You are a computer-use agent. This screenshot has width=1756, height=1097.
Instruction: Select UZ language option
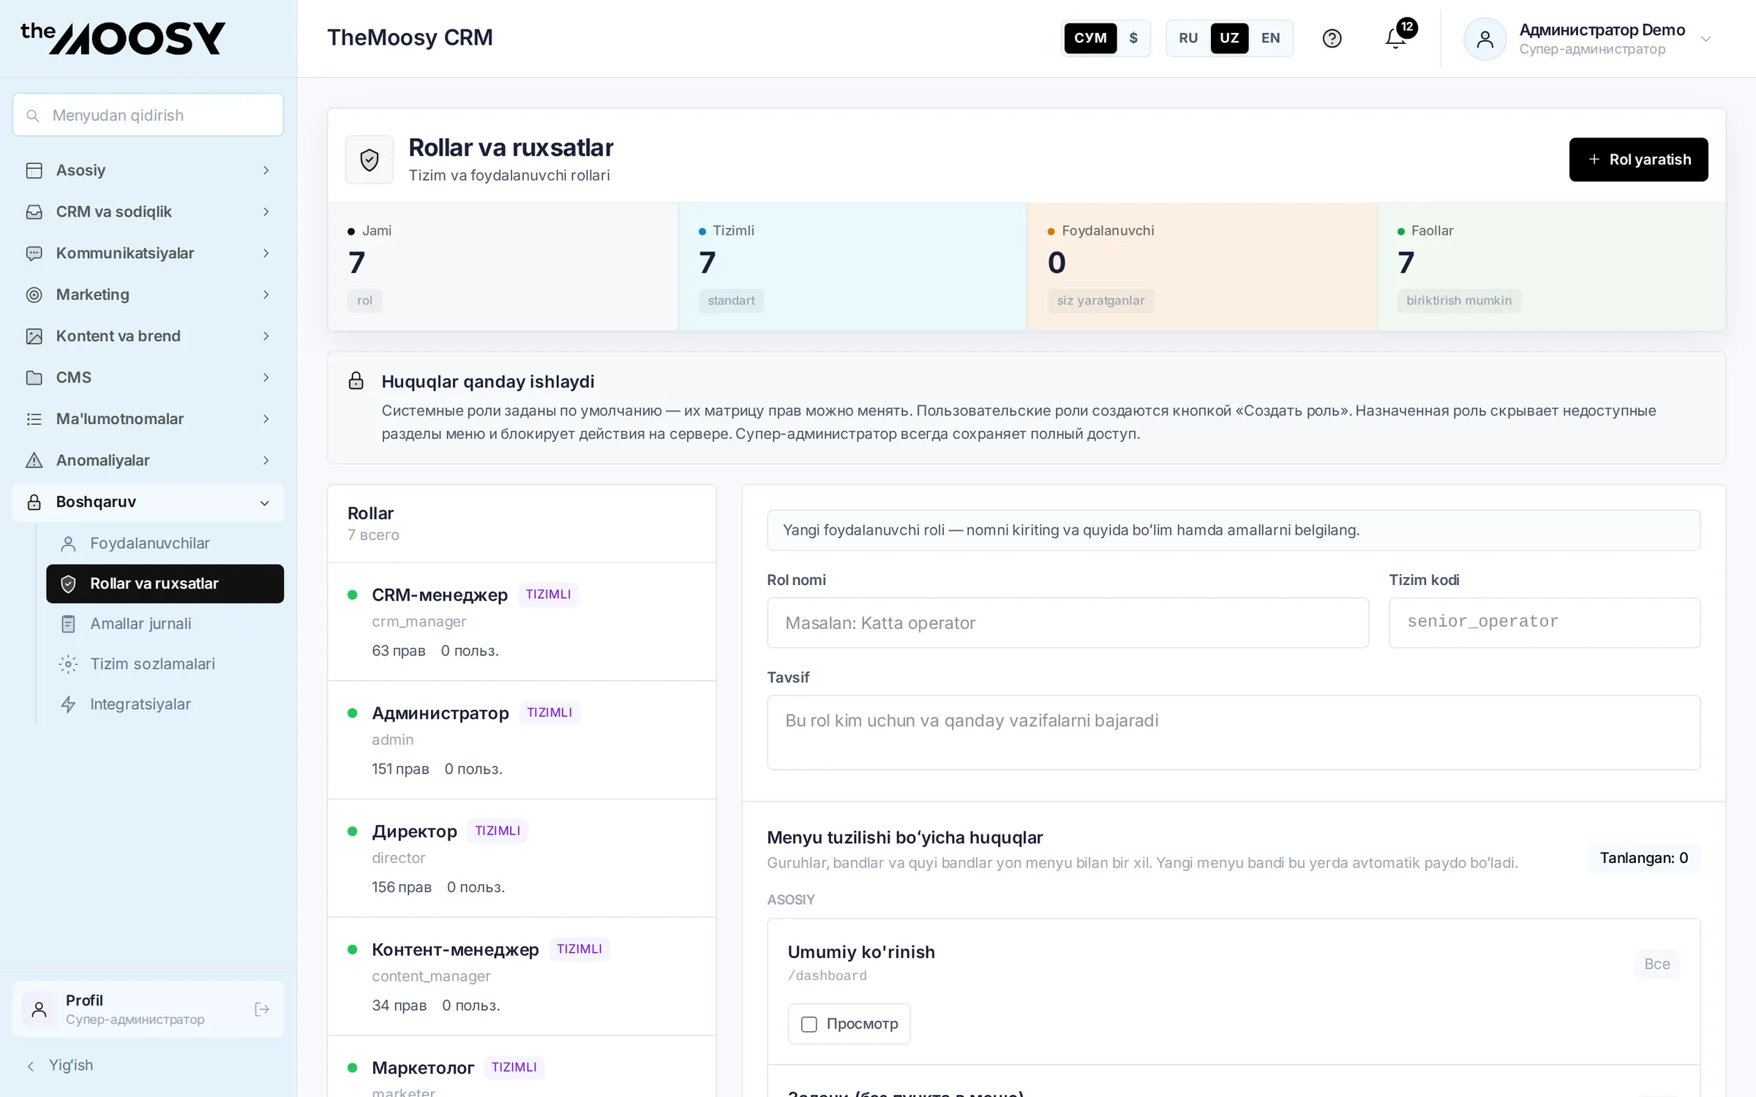click(1229, 38)
